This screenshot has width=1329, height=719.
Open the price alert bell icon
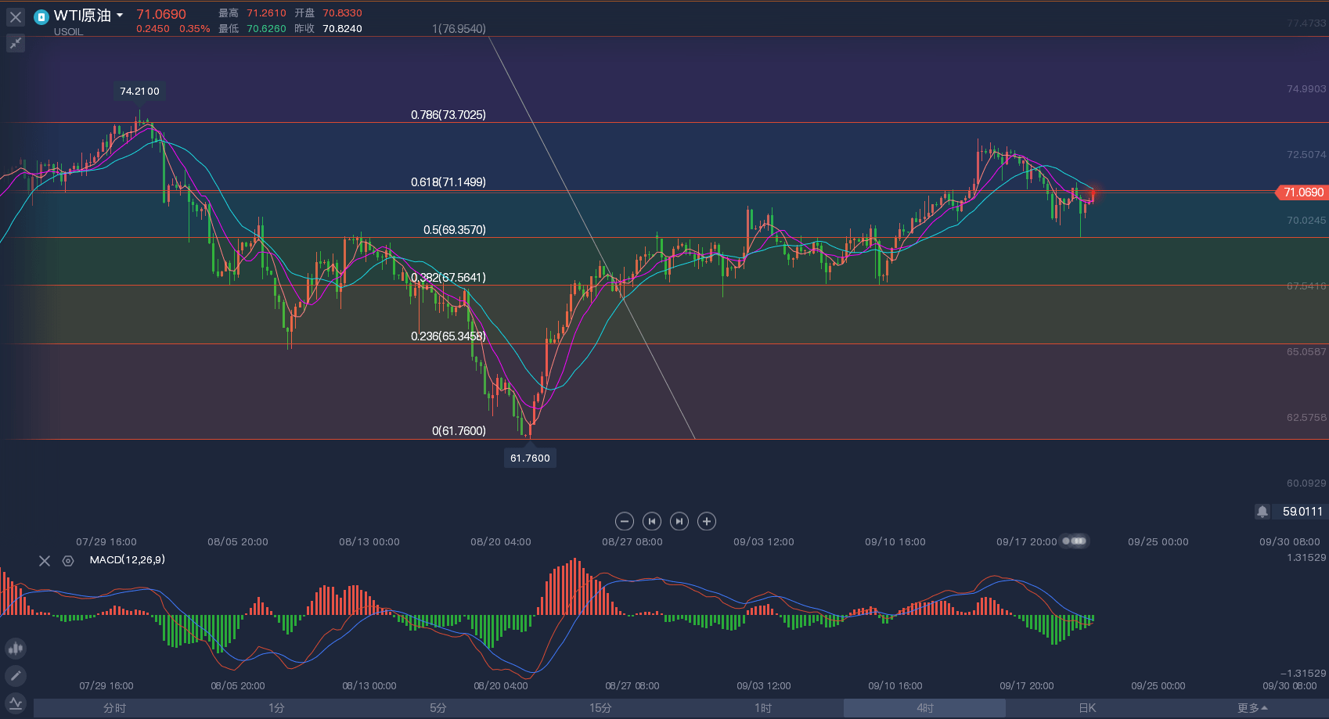point(1262,512)
